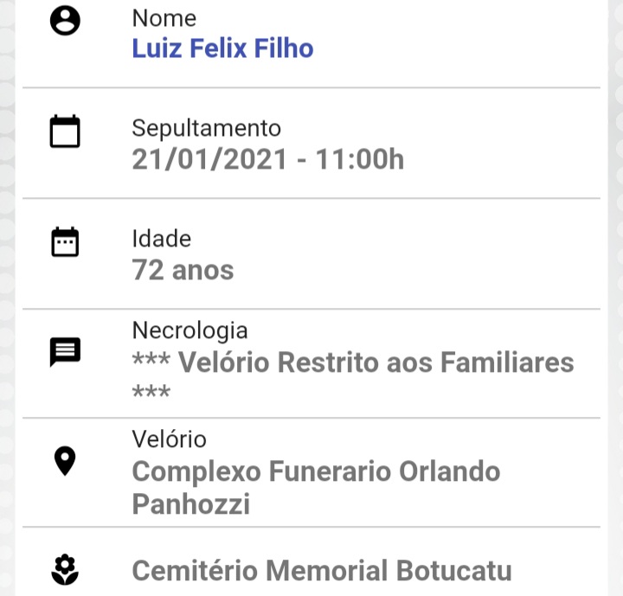Select the burial date 21/01/2021 - 11:00h

(267, 159)
